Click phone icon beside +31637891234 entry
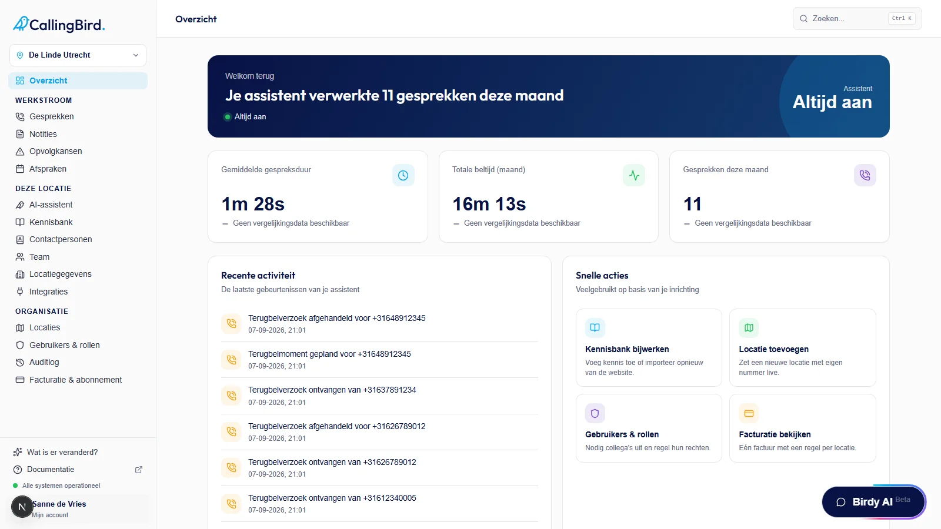Screen dimensions: 941x529 (x=231, y=396)
